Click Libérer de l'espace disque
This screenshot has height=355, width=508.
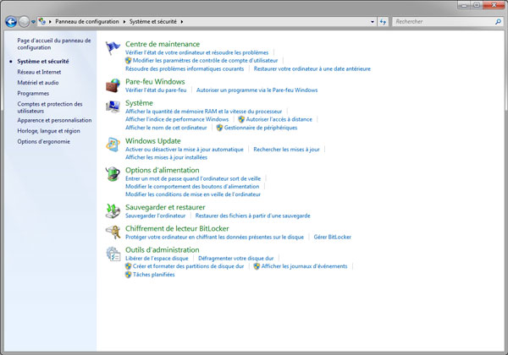click(x=157, y=259)
